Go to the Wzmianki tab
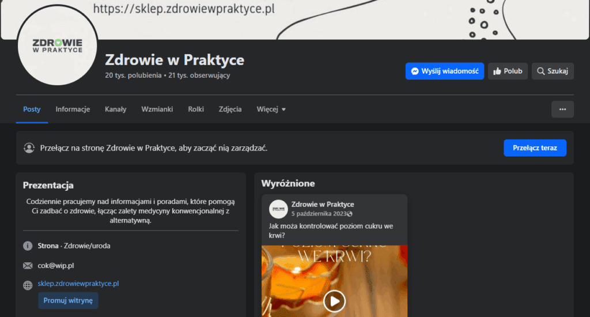Viewport: 590px width, 317px height. point(157,110)
